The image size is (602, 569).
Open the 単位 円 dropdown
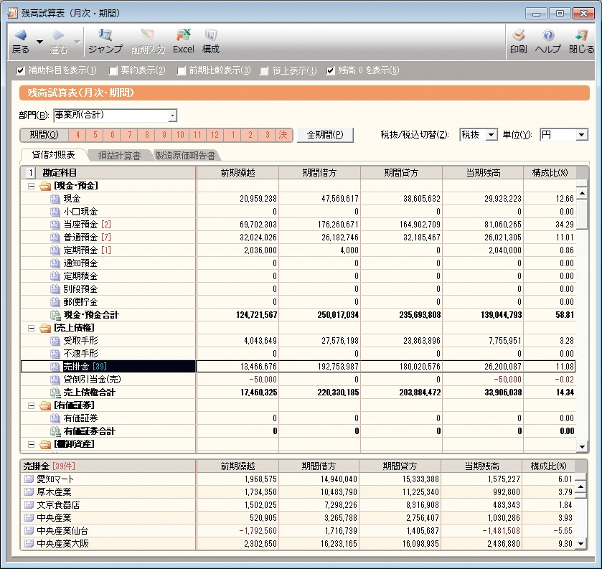pos(582,135)
